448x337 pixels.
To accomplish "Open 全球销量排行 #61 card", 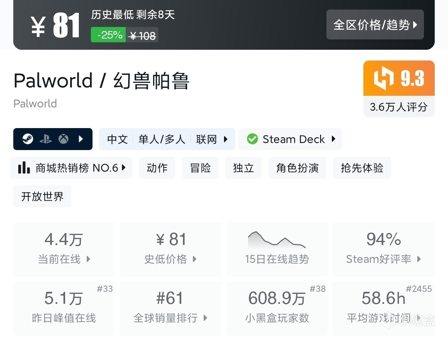I will tap(170, 308).
